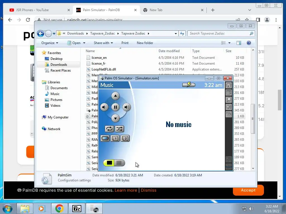Open Videos library
Screen dimensions: 286x214
[55, 106]
